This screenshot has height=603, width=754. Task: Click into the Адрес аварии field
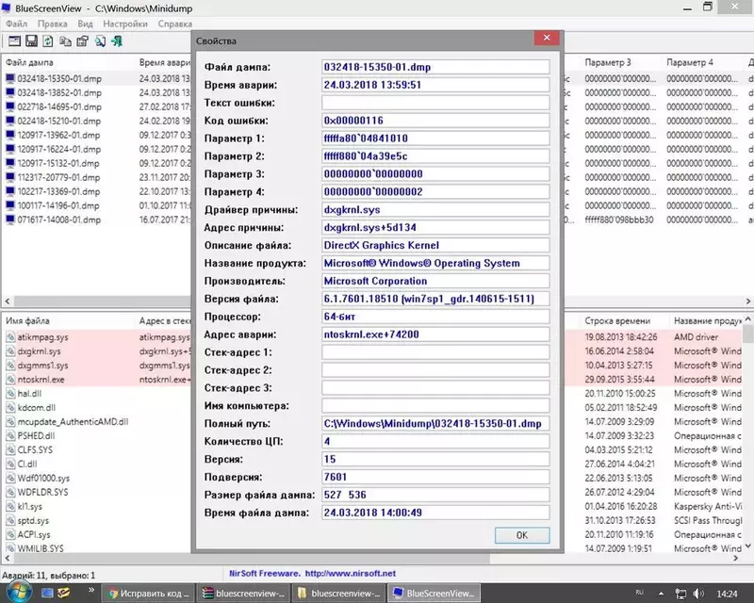[435, 334]
